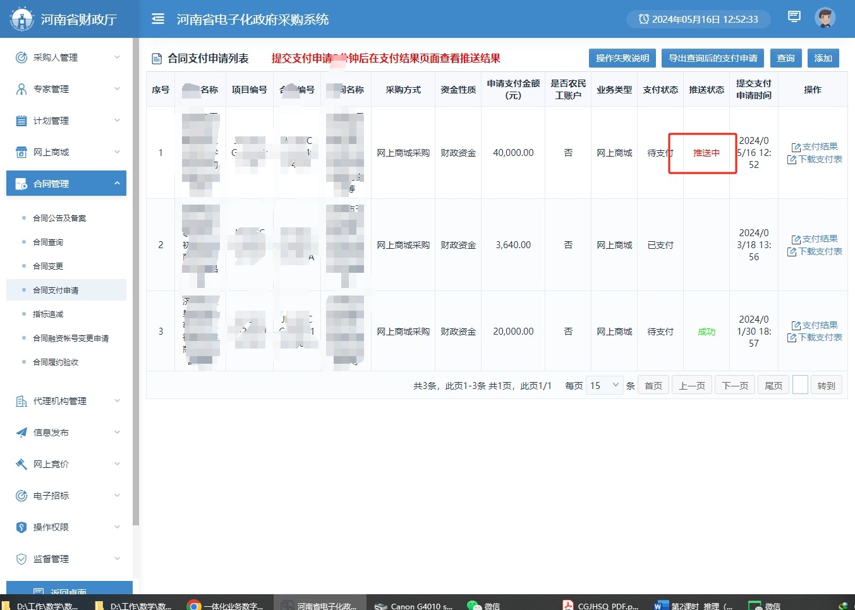The image size is (855, 610).
Task: Collapse the 合同管理 menu chevron
Action: (117, 184)
